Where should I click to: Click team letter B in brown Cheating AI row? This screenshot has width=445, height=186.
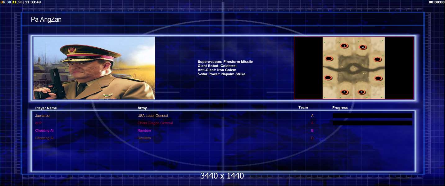click(312, 138)
